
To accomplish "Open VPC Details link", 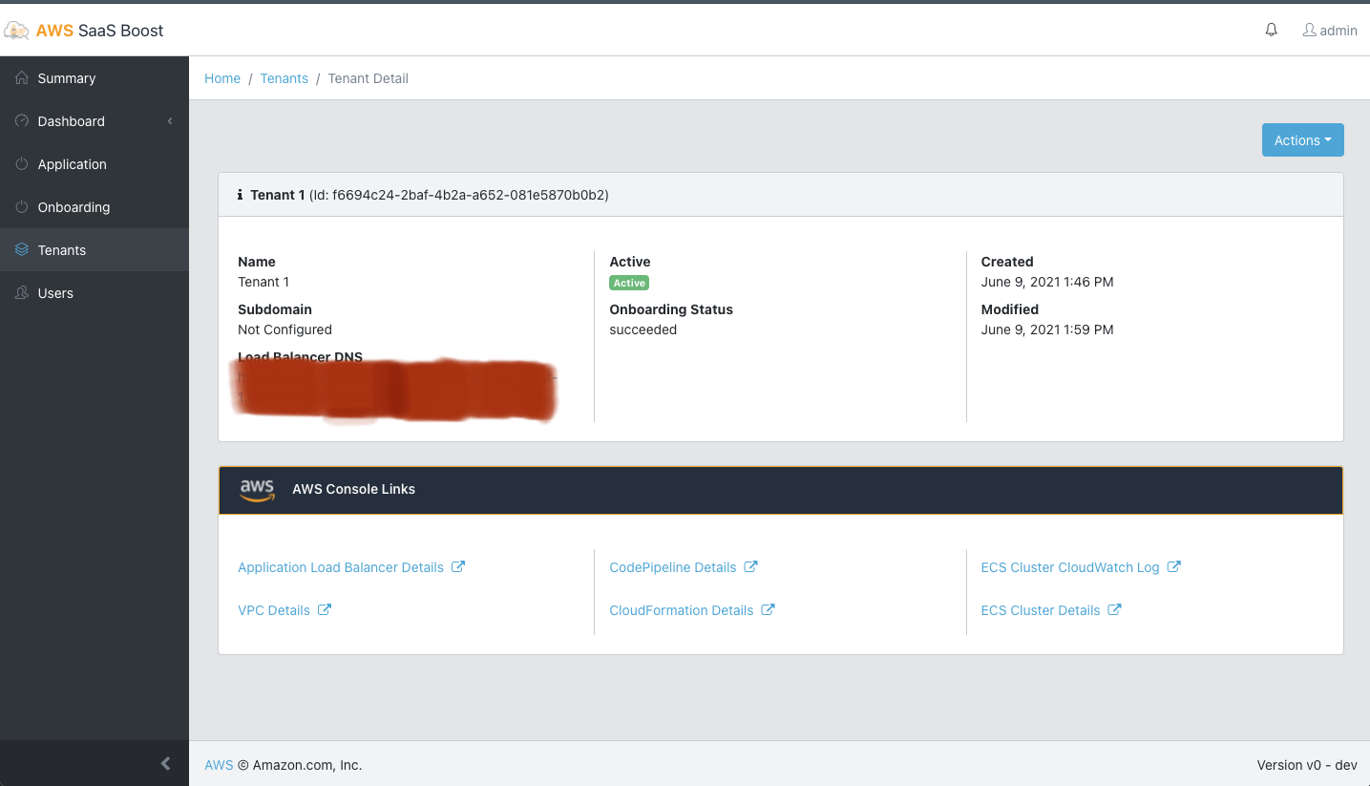I will 274,610.
